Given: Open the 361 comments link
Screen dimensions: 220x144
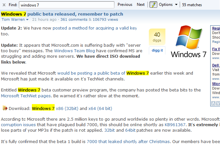Looking at the screenshot, I should (74, 19).
